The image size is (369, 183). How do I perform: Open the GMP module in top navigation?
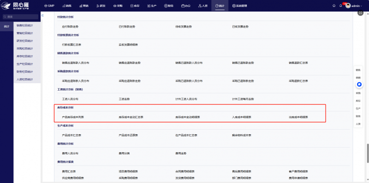[x=49, y=6]
